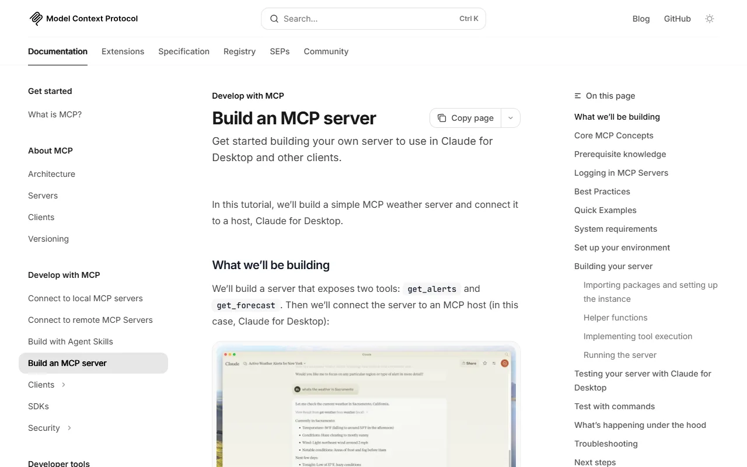Jump to Troubleshooting section
The width and height of the screenshot is (747, 467).
click(606, 444)
